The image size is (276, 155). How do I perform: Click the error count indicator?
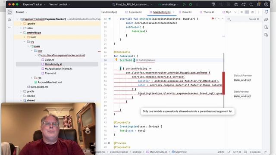point(214,19)
